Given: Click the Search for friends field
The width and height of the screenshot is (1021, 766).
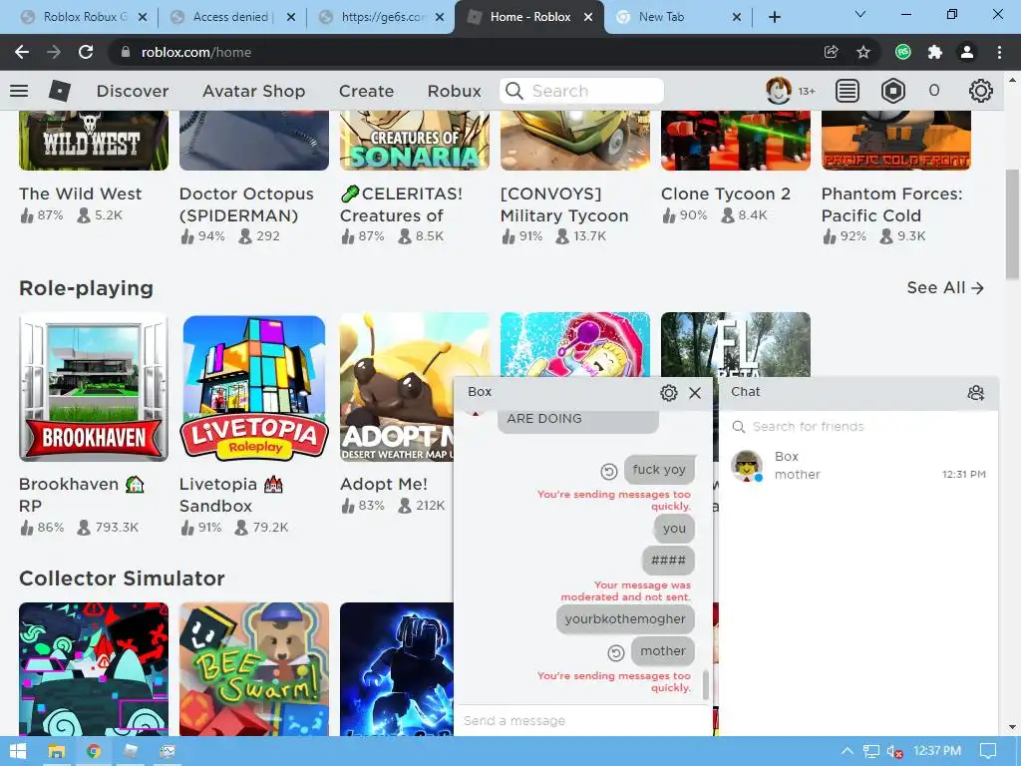Looking at the screenshot, I should [x=858, y=427].
